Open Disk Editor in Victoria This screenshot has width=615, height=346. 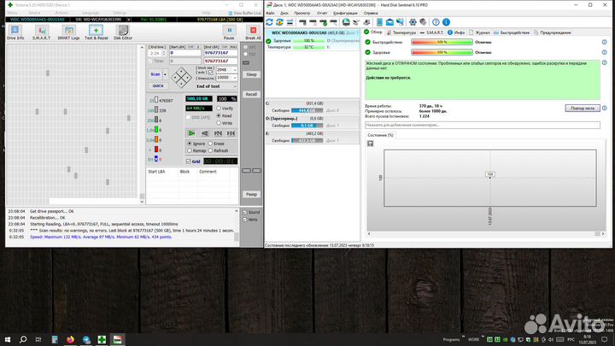point(123,32)
